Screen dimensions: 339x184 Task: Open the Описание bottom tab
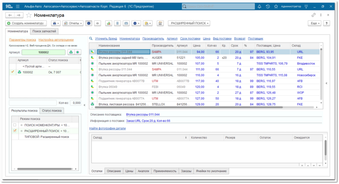114,171
